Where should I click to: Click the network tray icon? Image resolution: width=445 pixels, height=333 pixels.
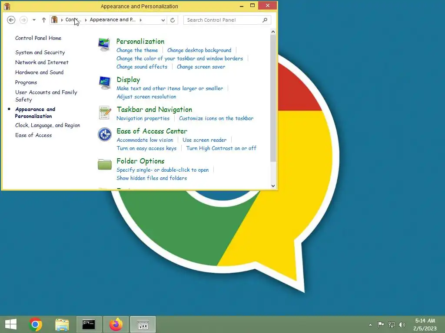(x=392, y=324)
